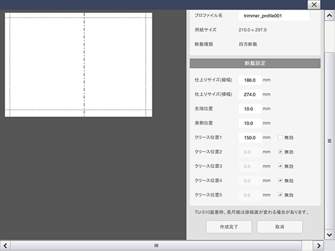Click the paper trim preview image
Image resolution: width=335 pixels, height=251 pixels.
tap(78, 65)
